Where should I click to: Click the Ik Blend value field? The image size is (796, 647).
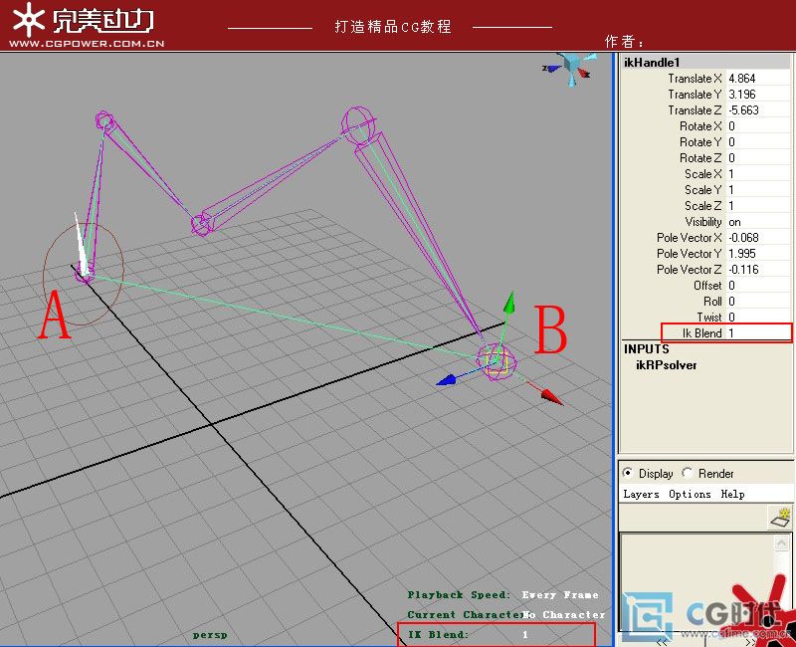[x=758, y=333]
